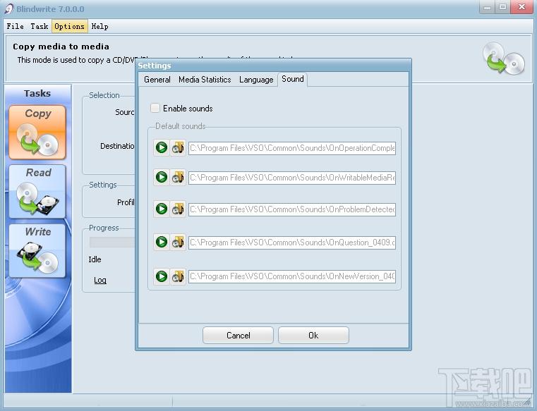Open the Options menu
537x411 pixels.
(x=70, y=26)
